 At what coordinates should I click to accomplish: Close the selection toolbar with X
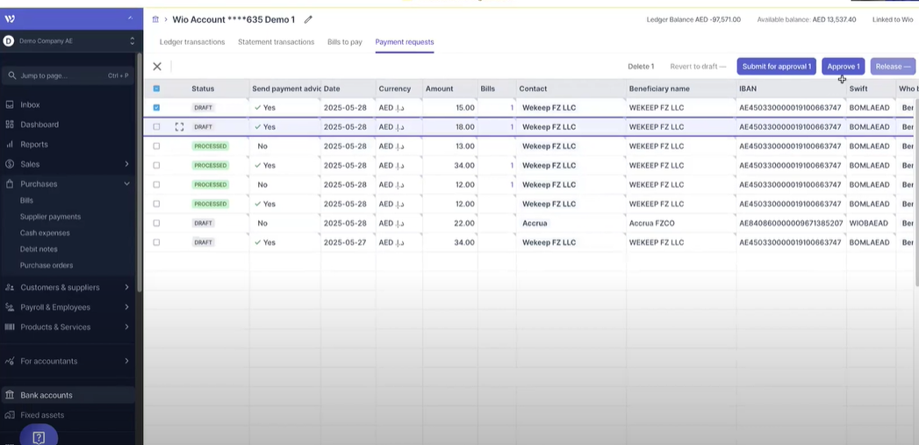tap(157, 67)
